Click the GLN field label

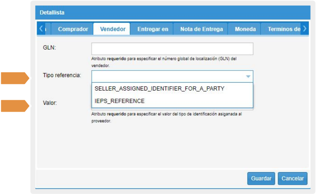point(49,47)
